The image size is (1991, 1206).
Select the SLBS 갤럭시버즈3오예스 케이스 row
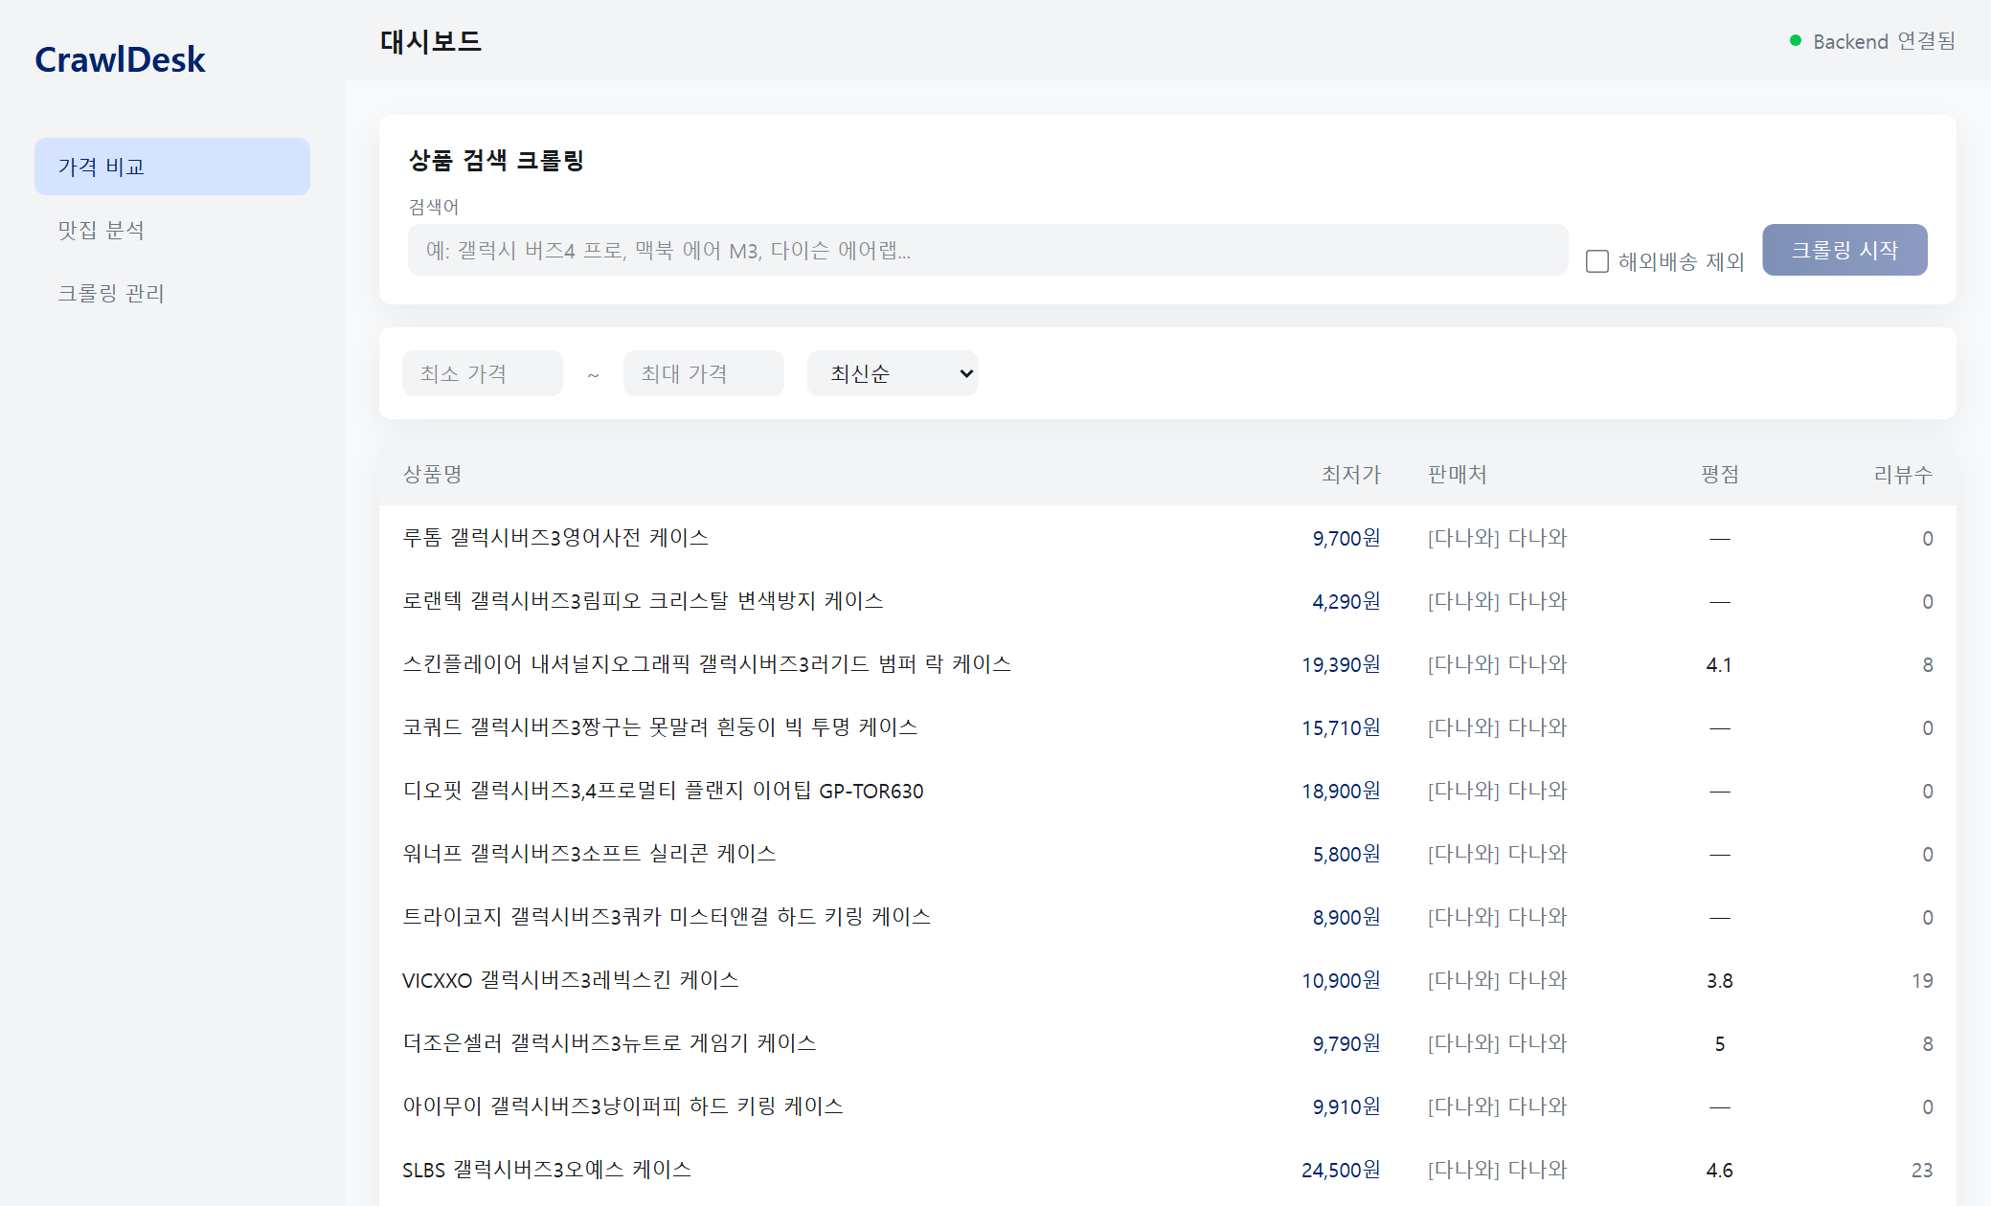pyautogui.click(x=1167, y=1170)
